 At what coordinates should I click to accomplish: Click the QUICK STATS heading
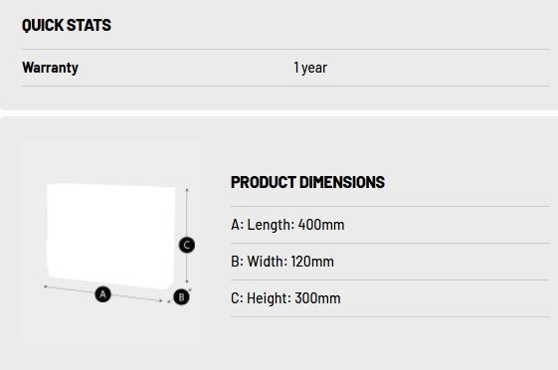click(67, 25)
